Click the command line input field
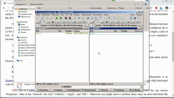Viewport: 174px width, 98px height. point(106,87)
